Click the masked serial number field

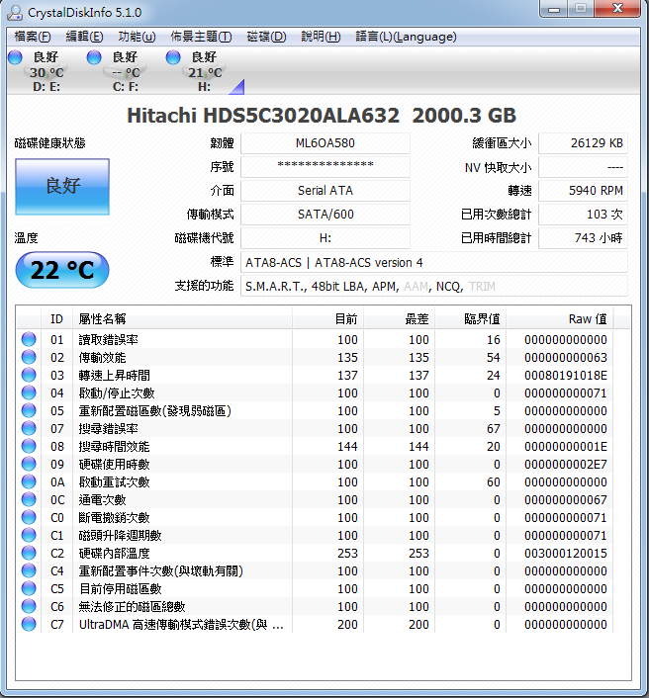[325, 167]
